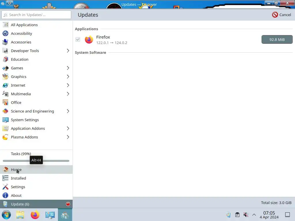Click the red update alert badge

coord(68,204)
